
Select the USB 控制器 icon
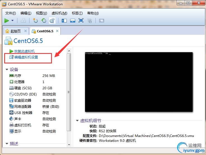pos(12,113)
